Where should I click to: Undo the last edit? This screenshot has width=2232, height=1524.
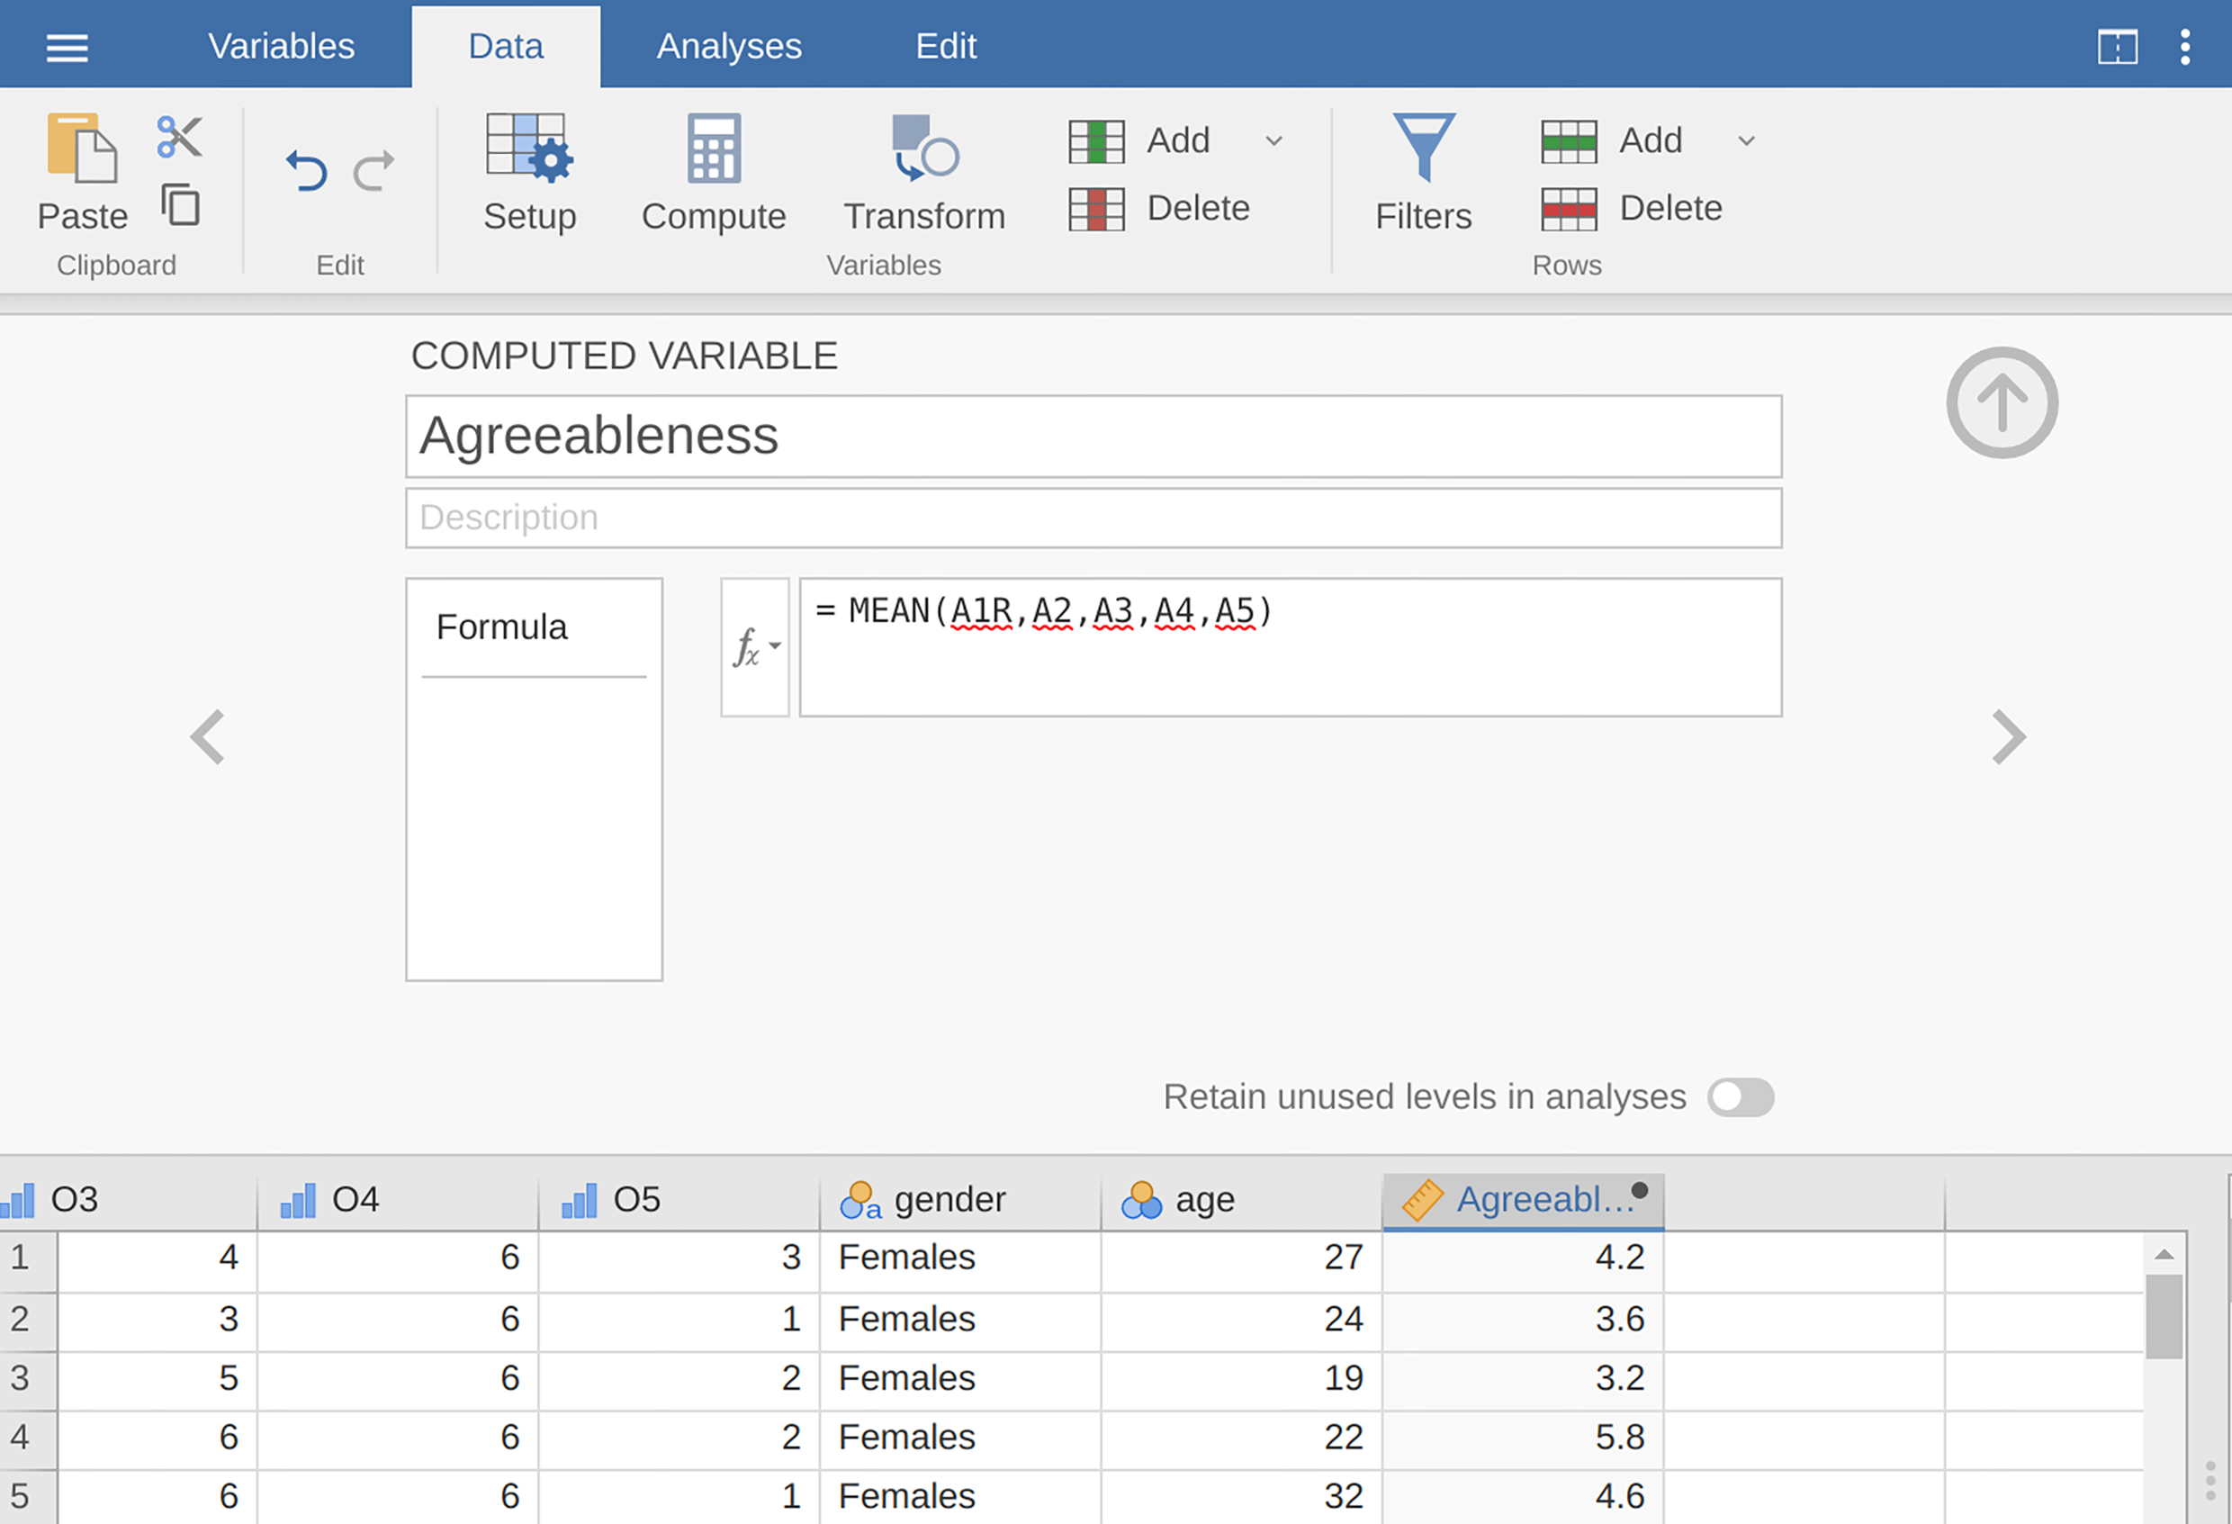(x=306, y=171)
